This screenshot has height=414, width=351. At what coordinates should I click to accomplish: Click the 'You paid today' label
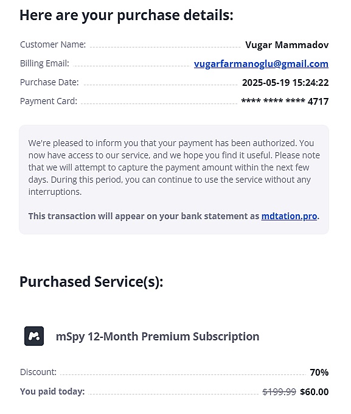(x=52, y=391)
